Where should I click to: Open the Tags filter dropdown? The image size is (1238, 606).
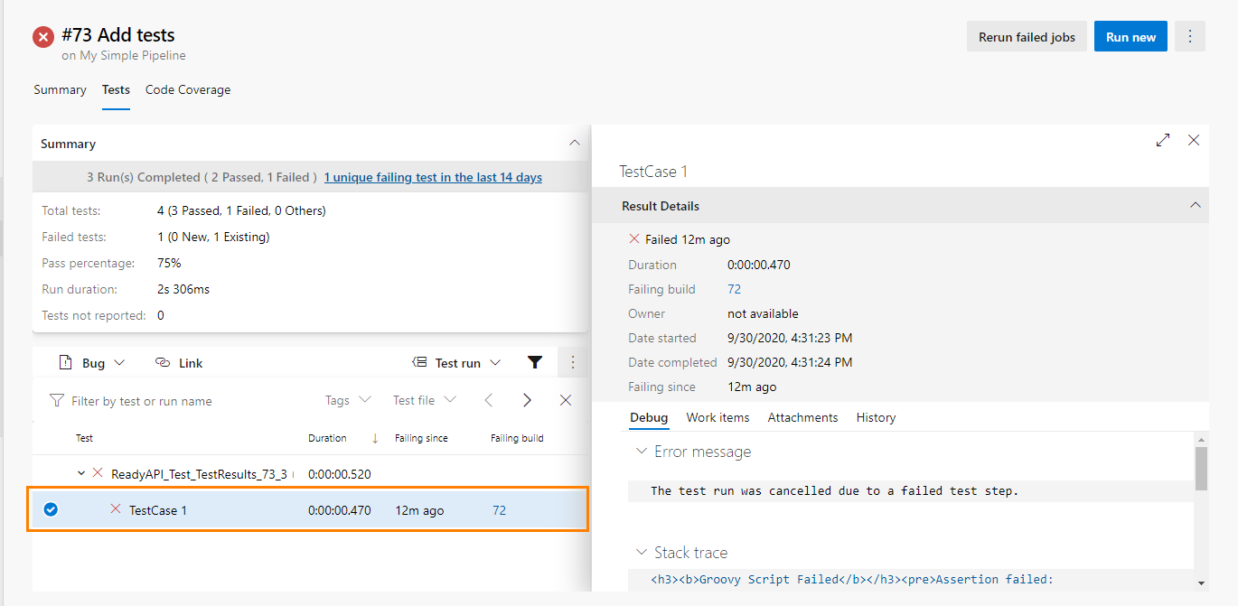pyautogui.click(x=348, y=400)
